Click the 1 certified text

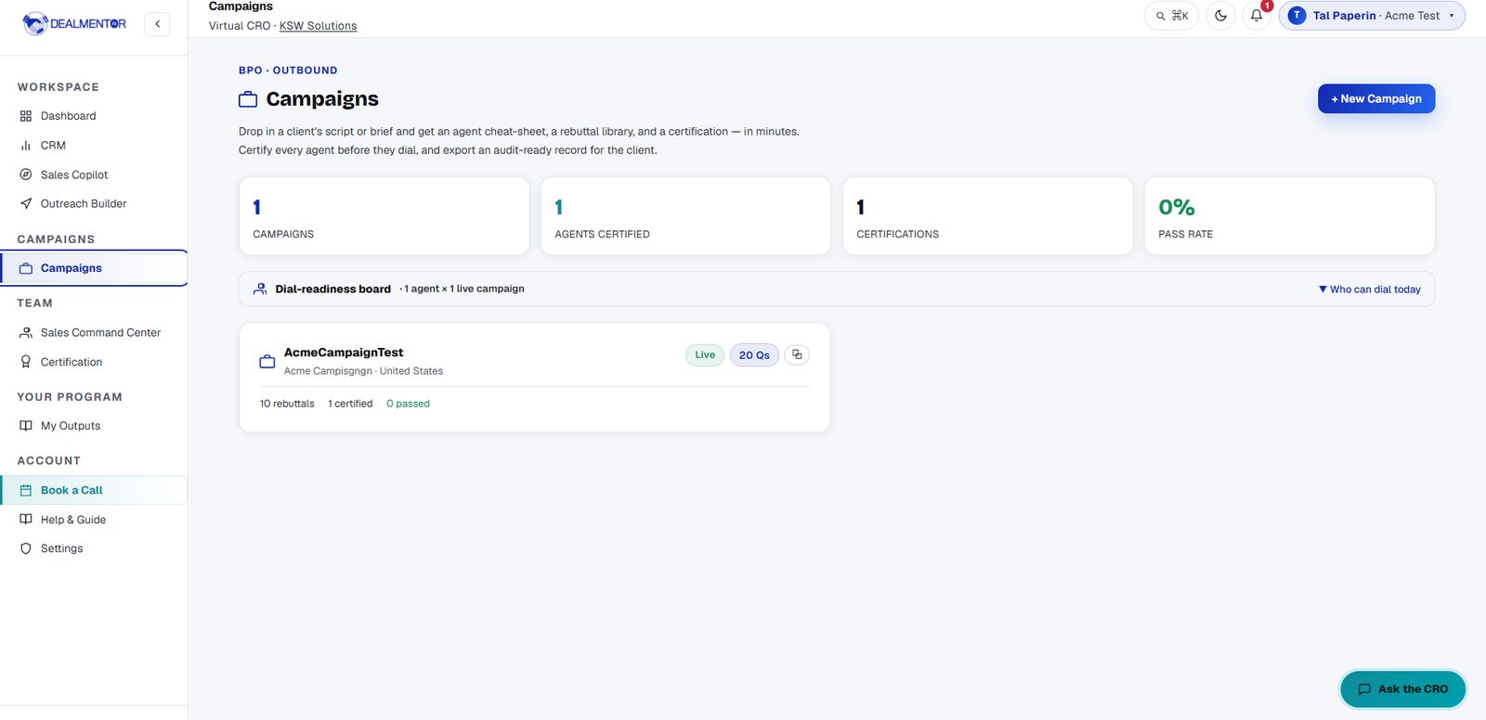[x=350, y=404]
